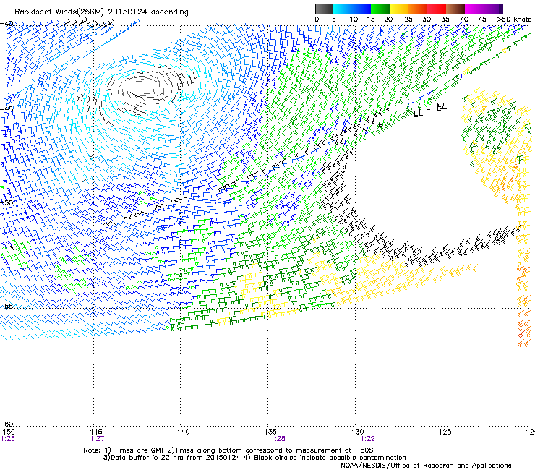Click the note line starting 'Note: 1) Times are GMT'
The height and width of the screenshot is (470, 535).
pos(228,450)
